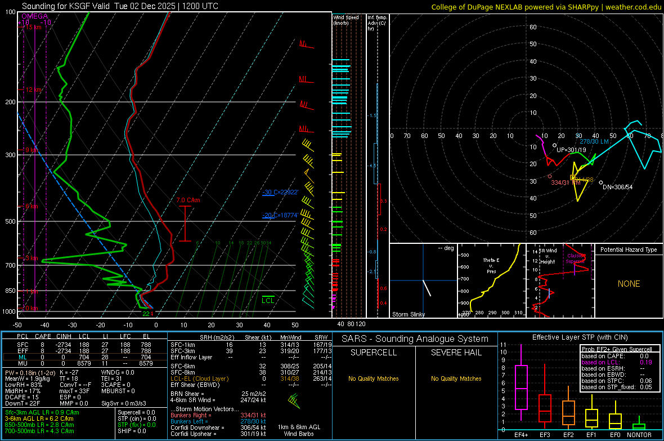Screen dimensions: 664x441
Task: Click the PW = 0.18in value
Action: [x=30, y=372]
